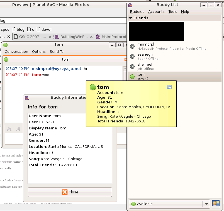Click the status icon in tom window title

tap(5, 45)
